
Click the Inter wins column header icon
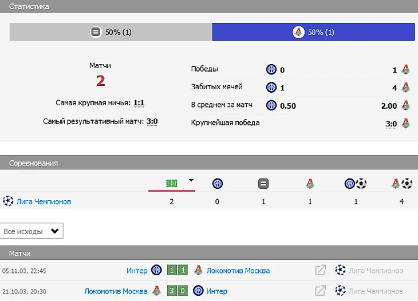tap(217, 184)
